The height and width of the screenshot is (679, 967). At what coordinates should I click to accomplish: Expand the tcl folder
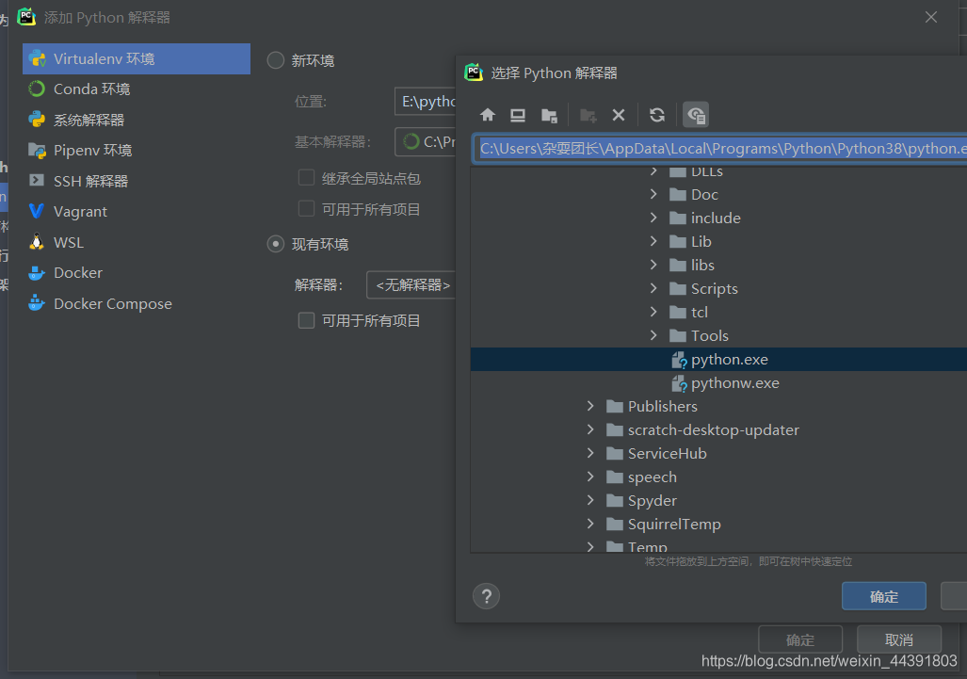653,312
